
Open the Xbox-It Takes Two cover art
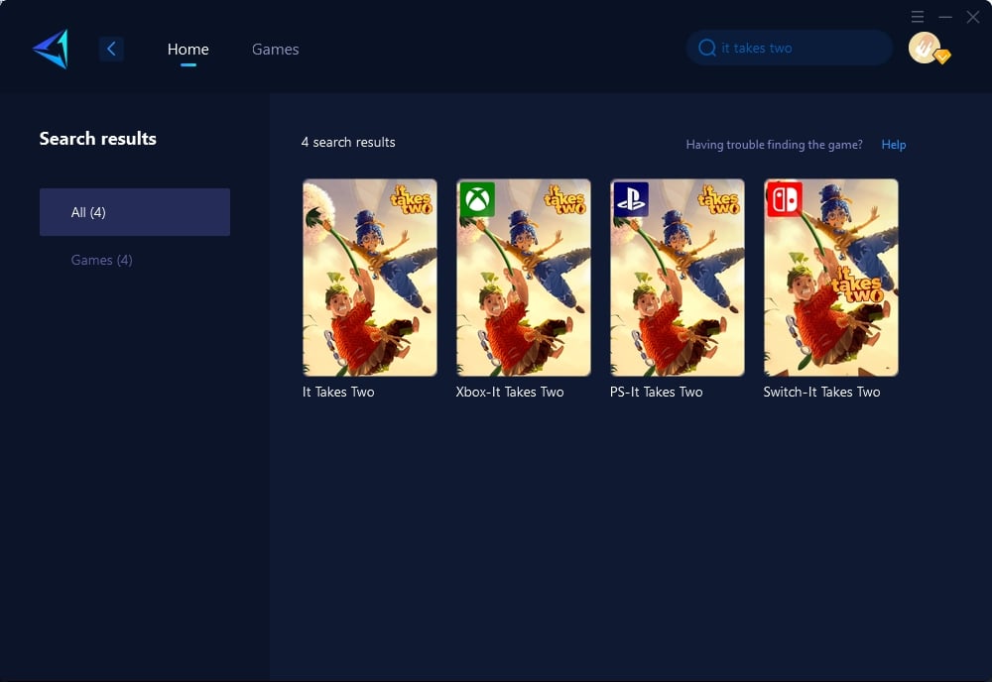point(524,278)
